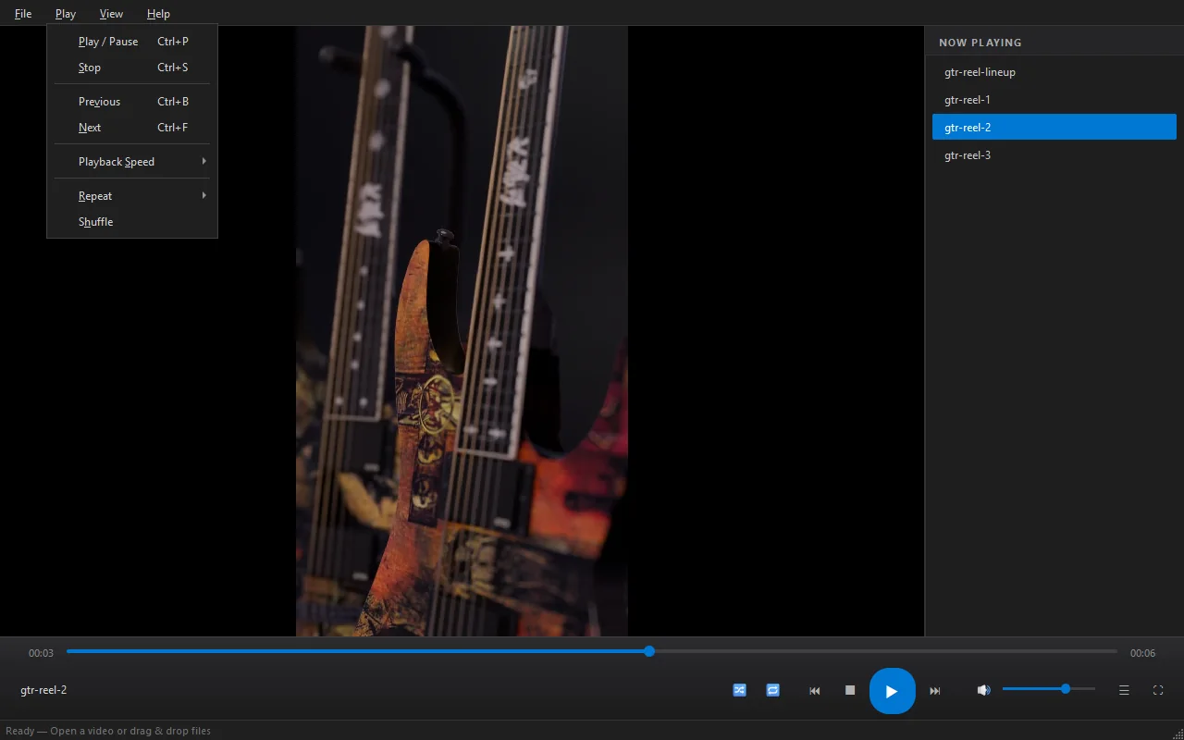Screen dimensions: 1184x740
Task: Choose Play / Pause from the menu
Action: pos(132,42)
